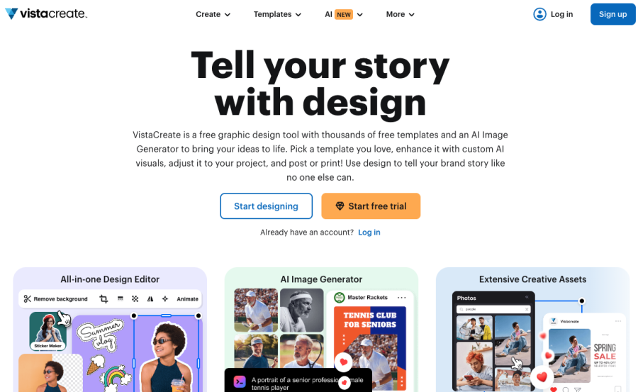Image resolution: width=638 pixels, height=392 pixels.
Task: Select the crop tool icon
Action: (103, 298)
